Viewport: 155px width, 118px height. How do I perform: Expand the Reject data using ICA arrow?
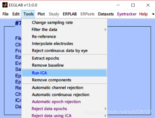coord(105,116)
